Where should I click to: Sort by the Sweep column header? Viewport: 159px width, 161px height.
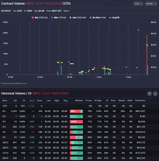point(122,101)
